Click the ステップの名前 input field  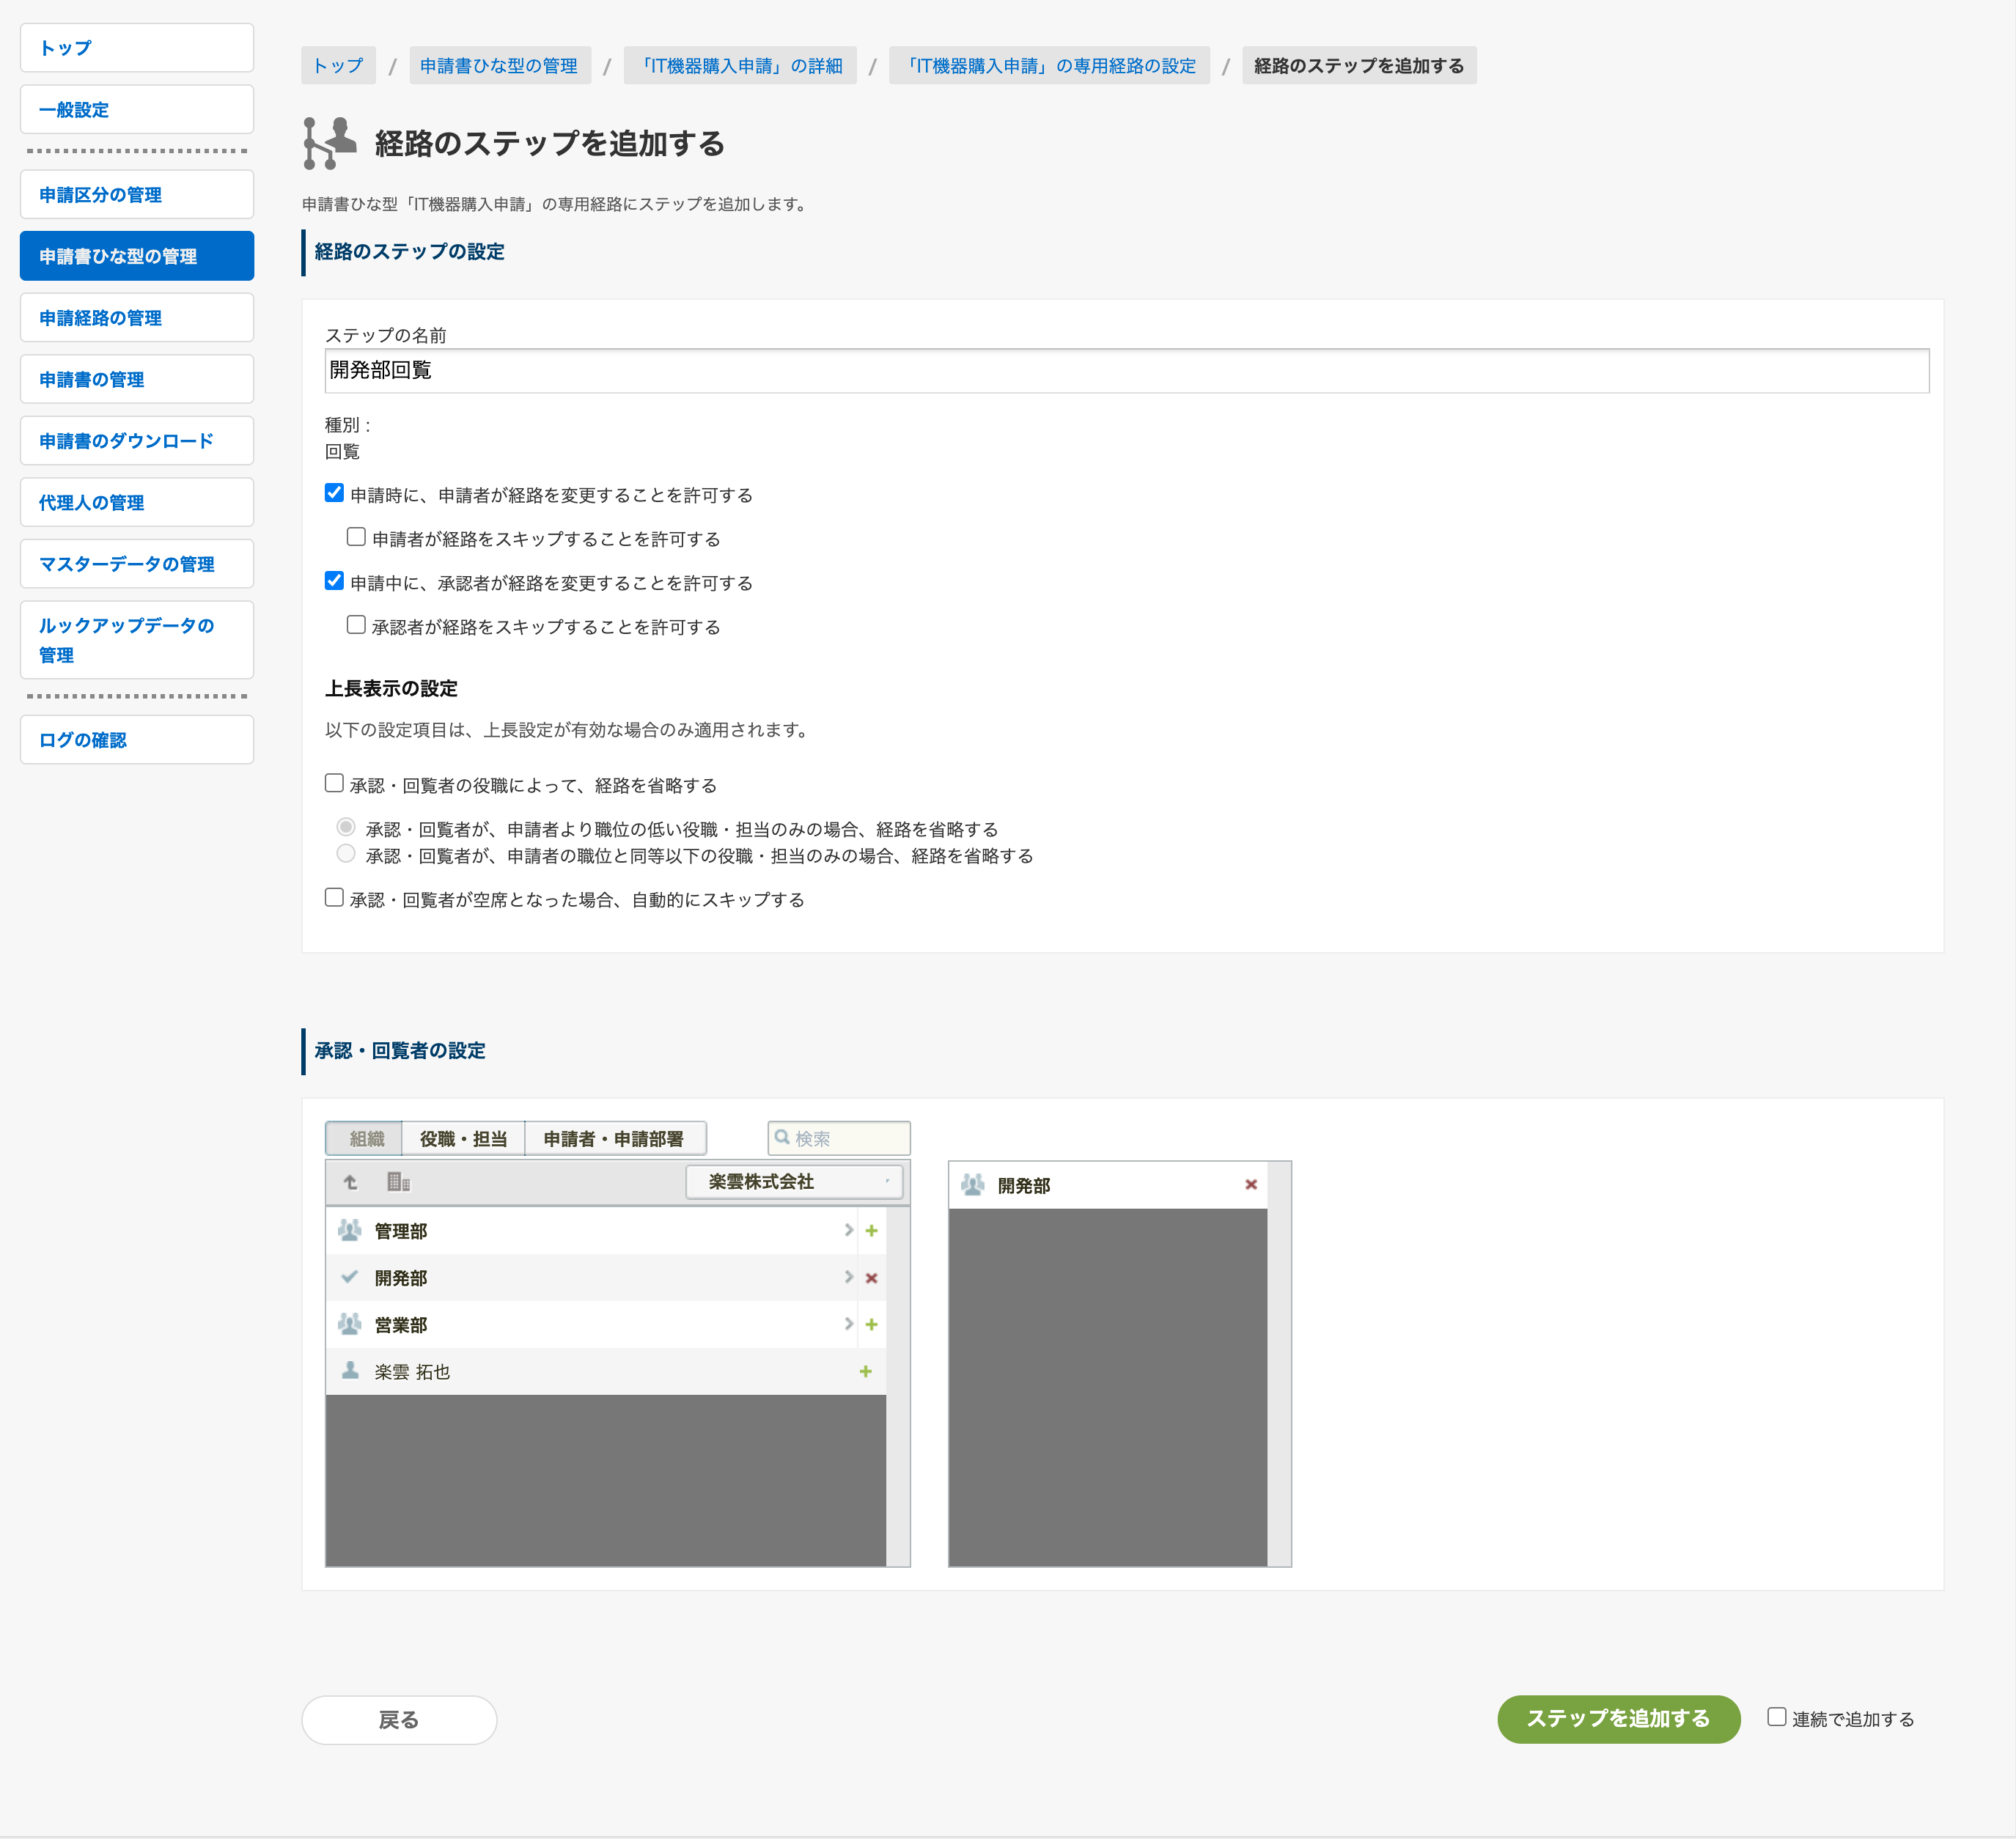coord(1127,371)
